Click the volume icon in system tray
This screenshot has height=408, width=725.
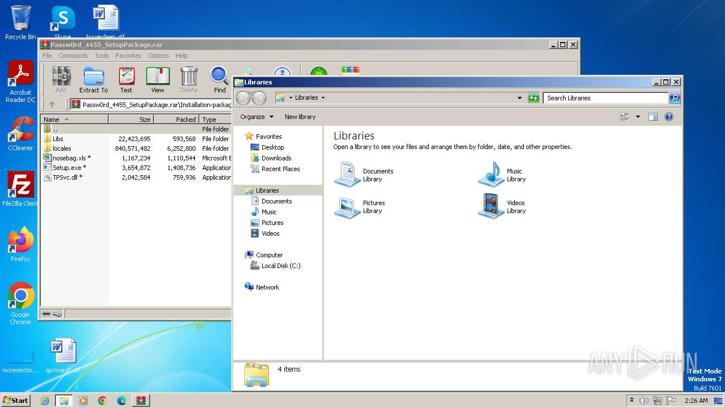[644, 401]
